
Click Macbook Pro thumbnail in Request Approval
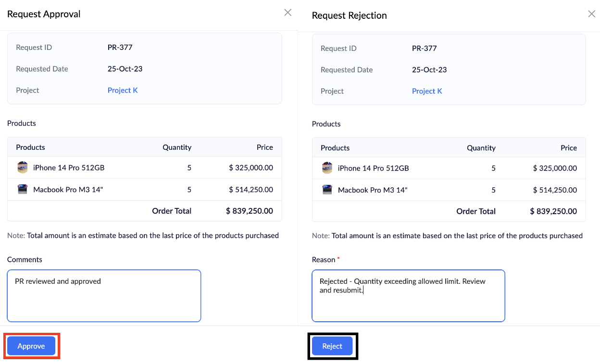pos(23,189)
